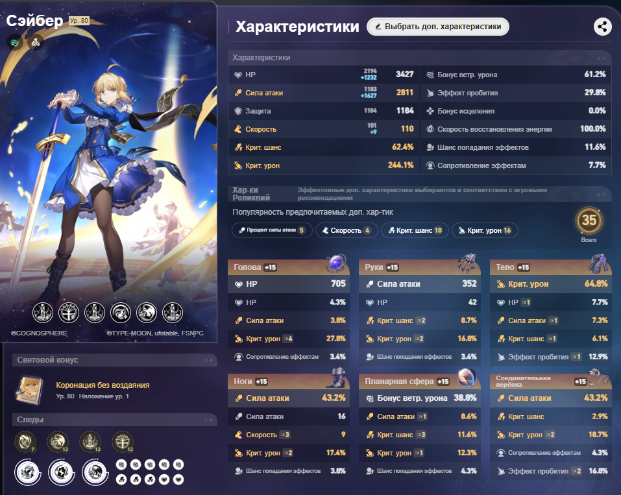The image size is (621, 495).
Task: Open the Соединительная верёвка rope icon
Action: coord(598,378)
